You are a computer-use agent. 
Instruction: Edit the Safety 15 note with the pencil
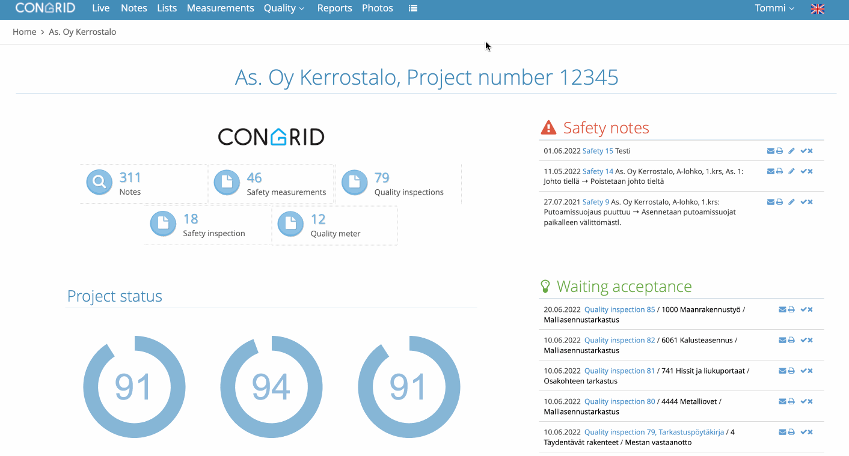click(791, 151)
